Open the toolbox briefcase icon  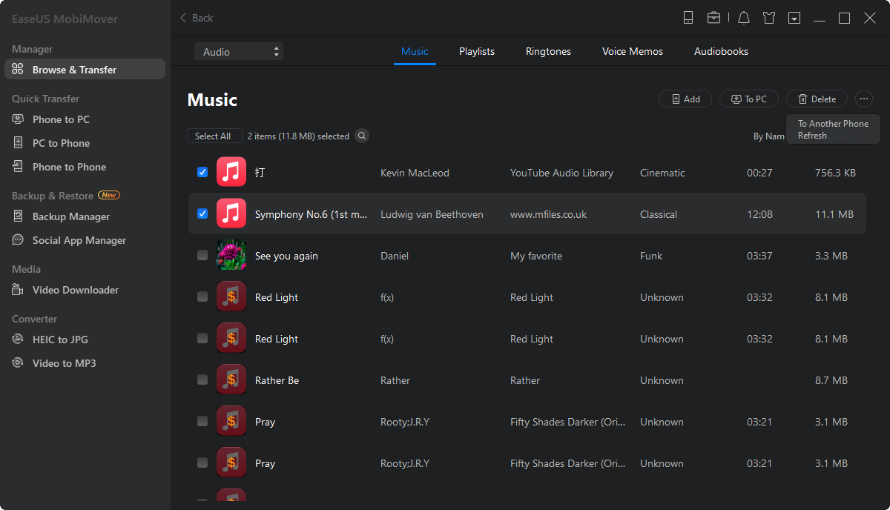pos(713,18)
